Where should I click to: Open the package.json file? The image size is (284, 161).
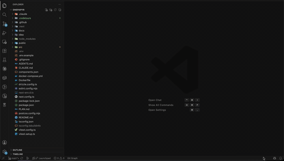point(36,105)
